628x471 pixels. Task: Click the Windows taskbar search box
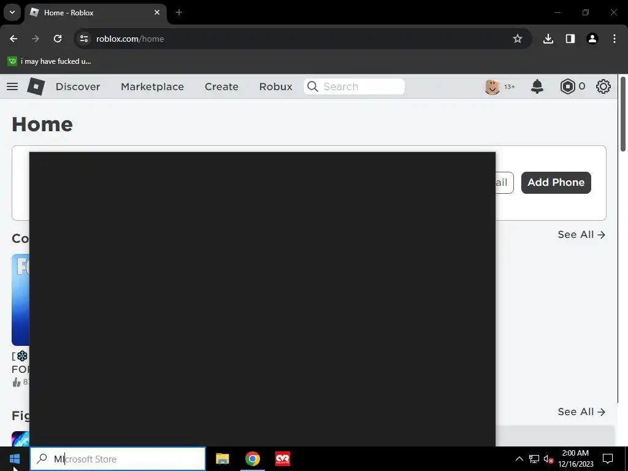pos(118,459)
